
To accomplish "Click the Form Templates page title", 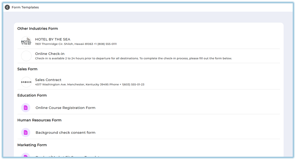I will pos(25,7).
